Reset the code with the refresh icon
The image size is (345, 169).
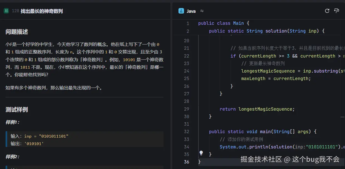click(327, 11)
